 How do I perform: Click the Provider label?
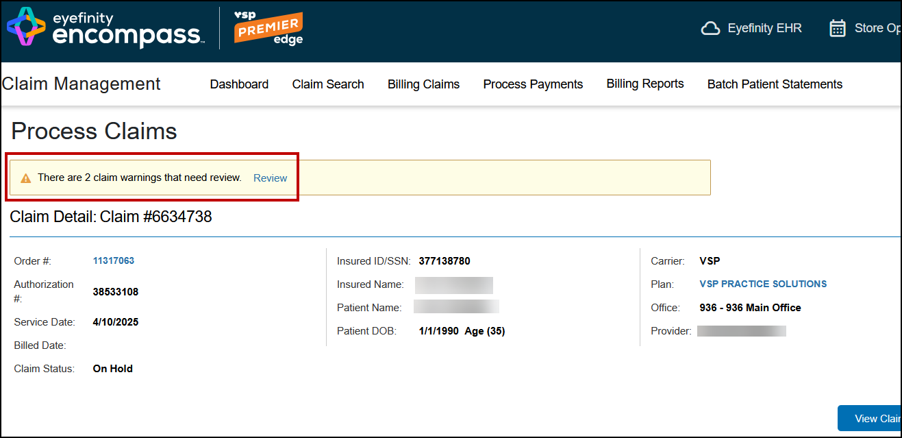pyautogui.click(x=671, y=331)
